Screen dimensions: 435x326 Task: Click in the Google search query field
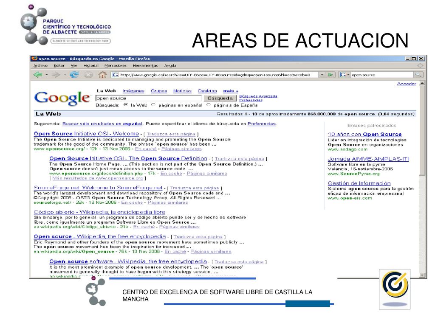[148, 98]
